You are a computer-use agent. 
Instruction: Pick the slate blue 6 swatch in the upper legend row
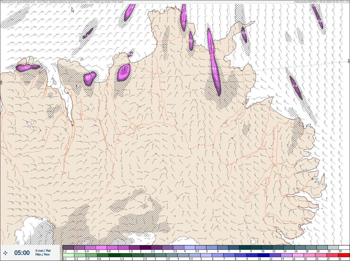[223, 247]
